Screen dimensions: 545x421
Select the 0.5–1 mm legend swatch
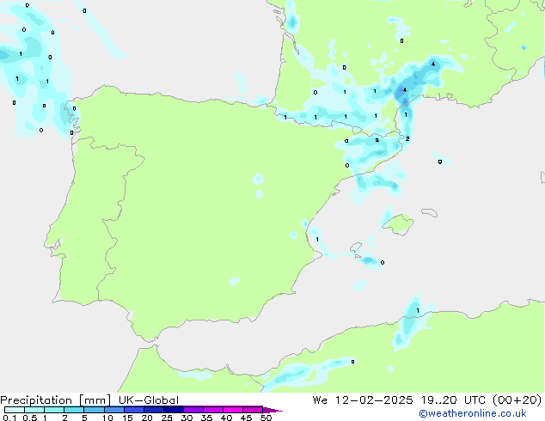(x=34, y=410)
